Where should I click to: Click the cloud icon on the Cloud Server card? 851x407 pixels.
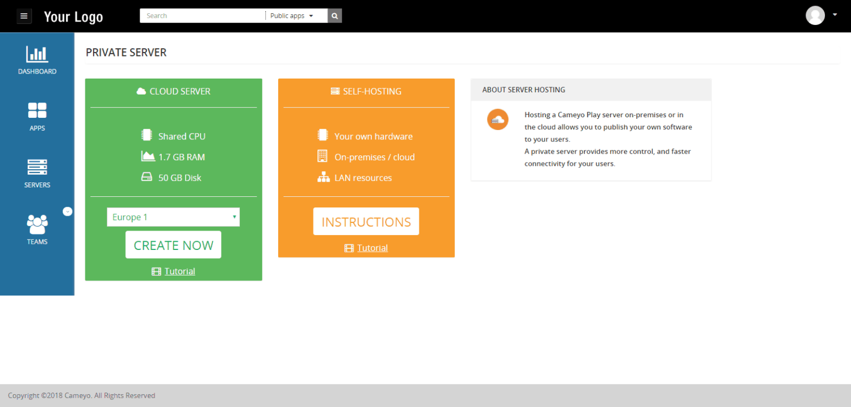tap(141, 91)
